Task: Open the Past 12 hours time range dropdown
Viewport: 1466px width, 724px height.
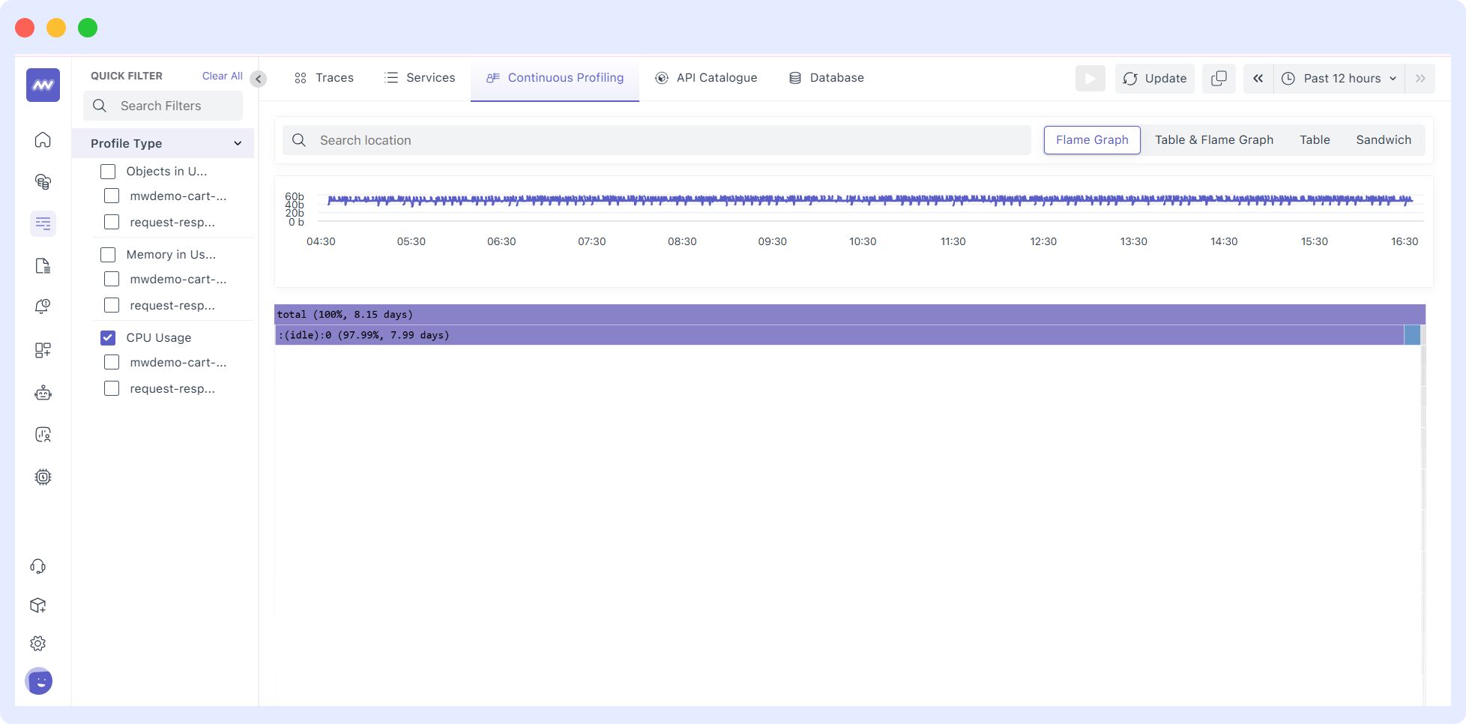Action: pos(1339,78)
